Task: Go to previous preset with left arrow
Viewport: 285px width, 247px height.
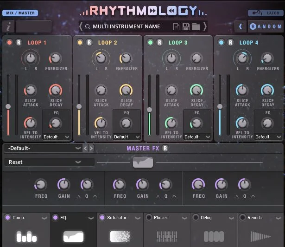Action: [81, 26]
